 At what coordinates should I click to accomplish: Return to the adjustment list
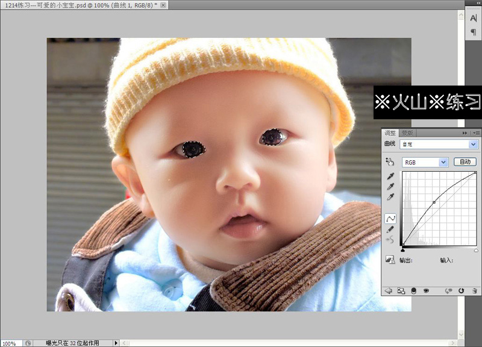coord(388,291)
